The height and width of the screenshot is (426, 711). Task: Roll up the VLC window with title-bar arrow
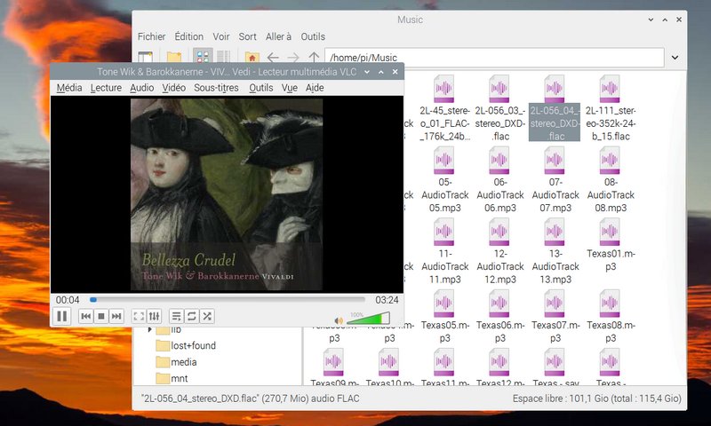(x=381, y=72)
